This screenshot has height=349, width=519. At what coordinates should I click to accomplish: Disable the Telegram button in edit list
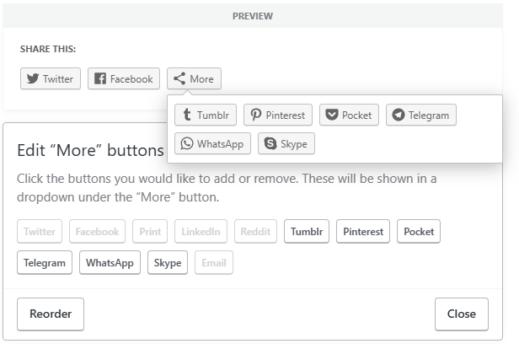point(45,263)
